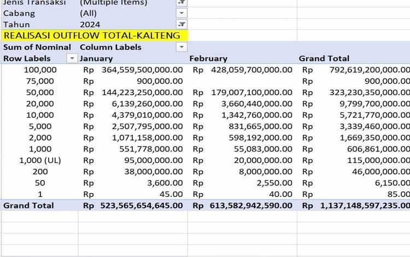Select January value 6,139,260,000.00
410x257 pixels.
click(147, 104)
